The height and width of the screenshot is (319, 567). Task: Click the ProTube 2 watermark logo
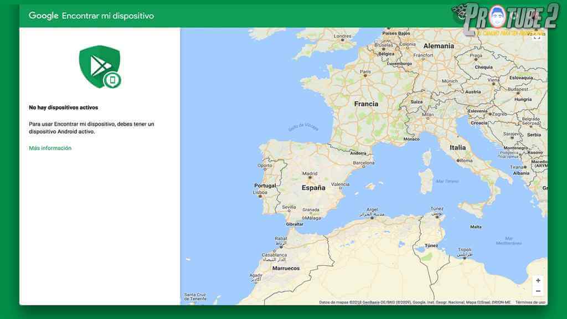(x=503, y=19)
